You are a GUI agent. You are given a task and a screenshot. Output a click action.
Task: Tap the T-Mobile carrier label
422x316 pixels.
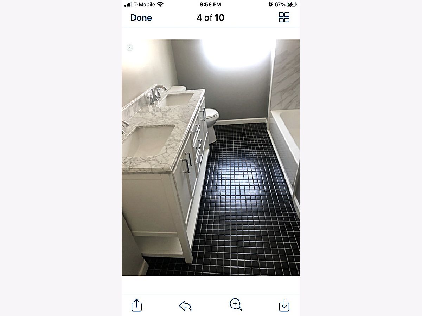145,5
